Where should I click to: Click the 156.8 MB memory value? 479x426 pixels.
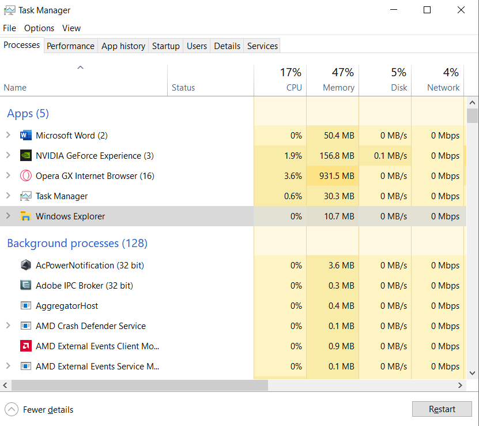[337, 156]
